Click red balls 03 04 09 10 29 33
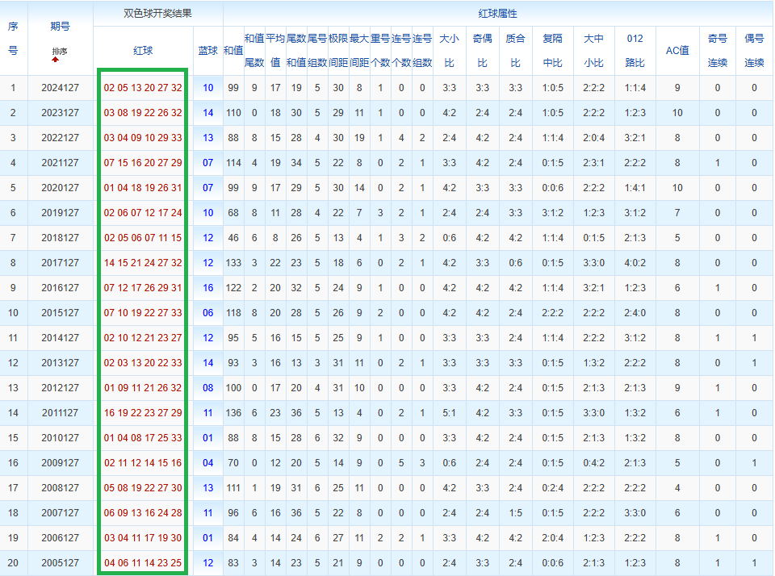 143,138
